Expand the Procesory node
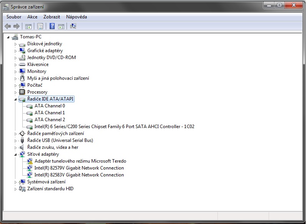 pos(15,92)
